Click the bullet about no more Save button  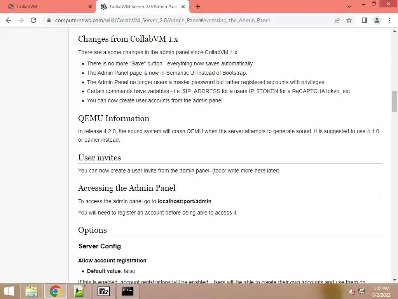[170, 63]
